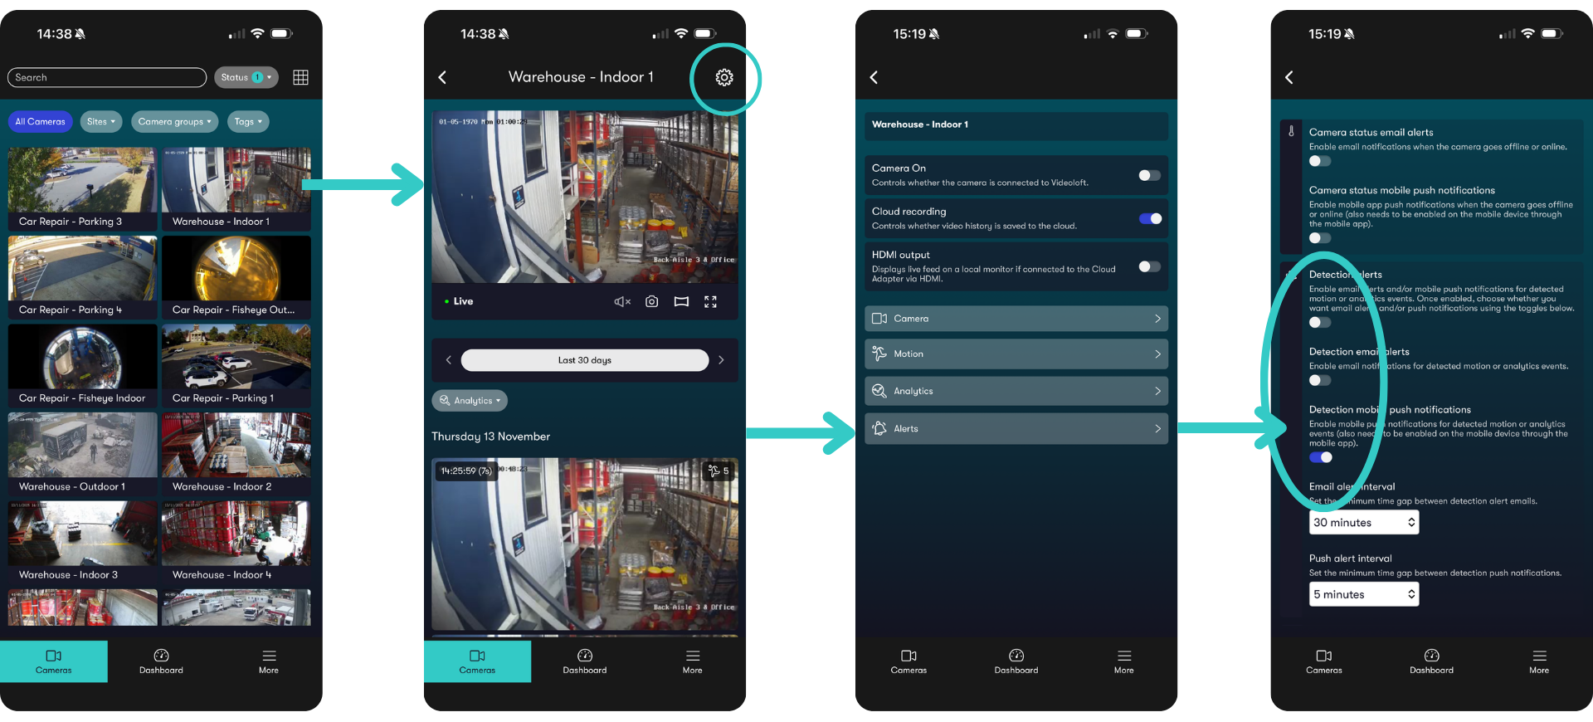Image resolution: width=1593 pixels, height=722 pixels.
Task: Open the Camera settings row
Action: tap(1016, 319)
